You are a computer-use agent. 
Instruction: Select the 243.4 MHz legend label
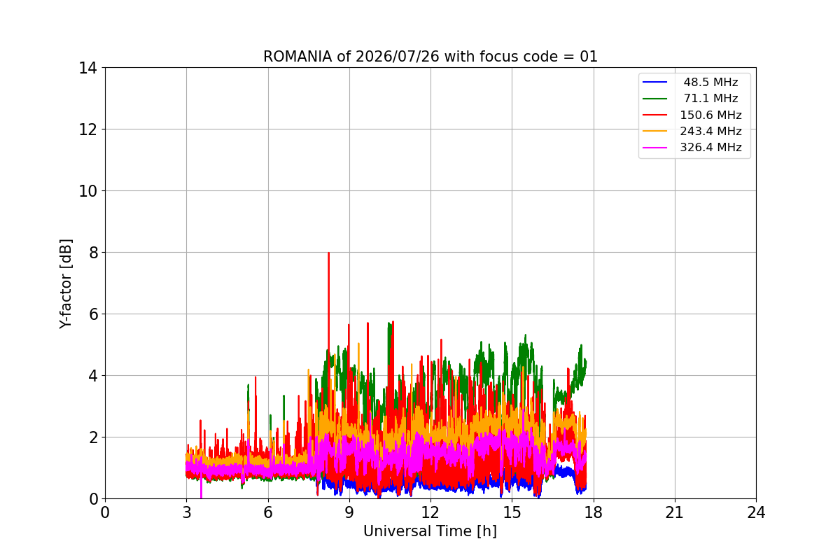[x=710, y=131]
